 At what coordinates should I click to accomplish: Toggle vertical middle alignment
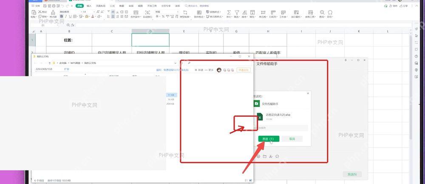[x=113, y=12]
